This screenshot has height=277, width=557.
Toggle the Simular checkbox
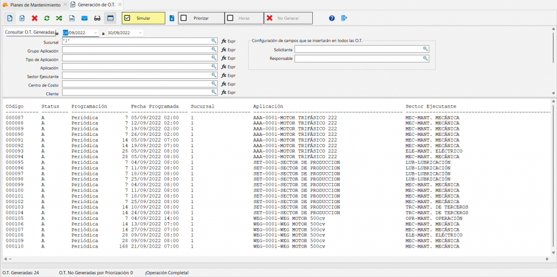click(127, 18)
